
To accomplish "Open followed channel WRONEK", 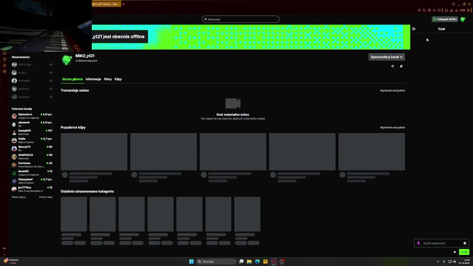I will click(32, 81).
